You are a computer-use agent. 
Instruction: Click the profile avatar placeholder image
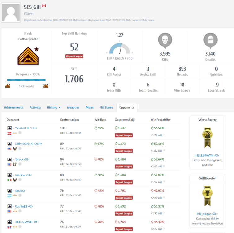(12, 13)
